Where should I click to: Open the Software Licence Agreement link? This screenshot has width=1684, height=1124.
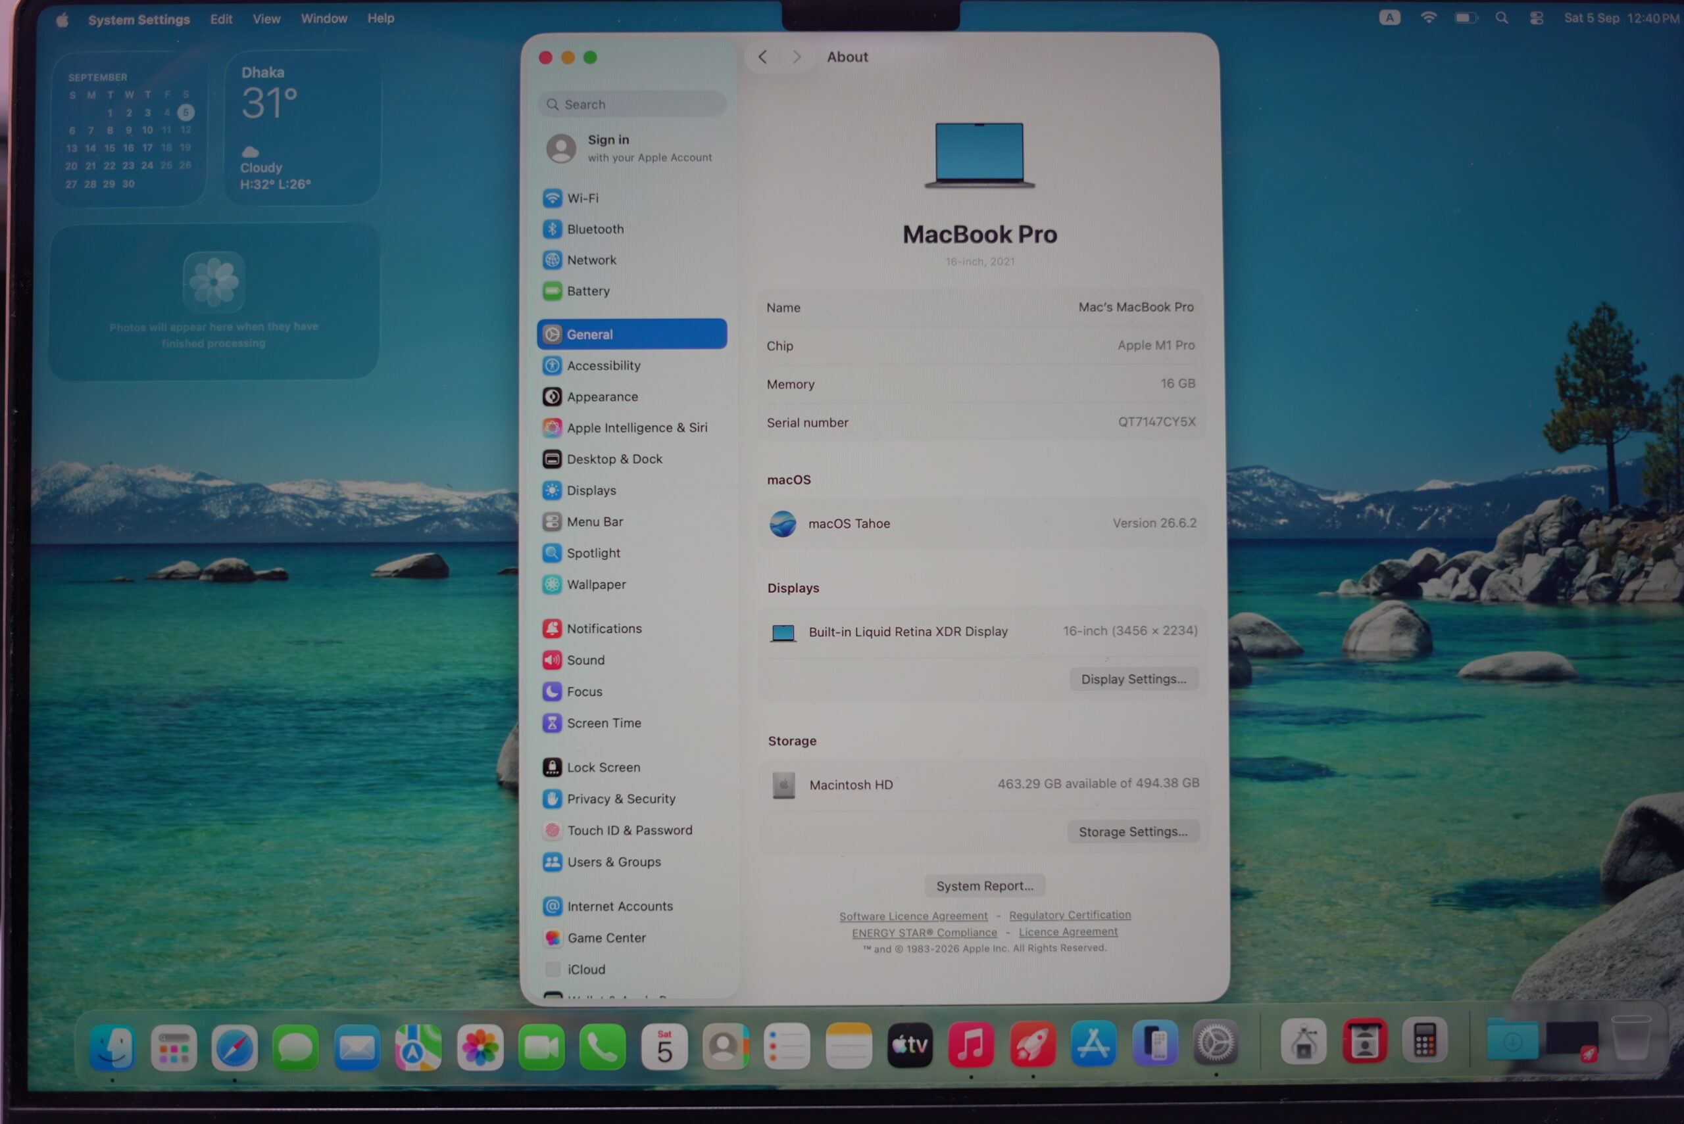point(913,916)
